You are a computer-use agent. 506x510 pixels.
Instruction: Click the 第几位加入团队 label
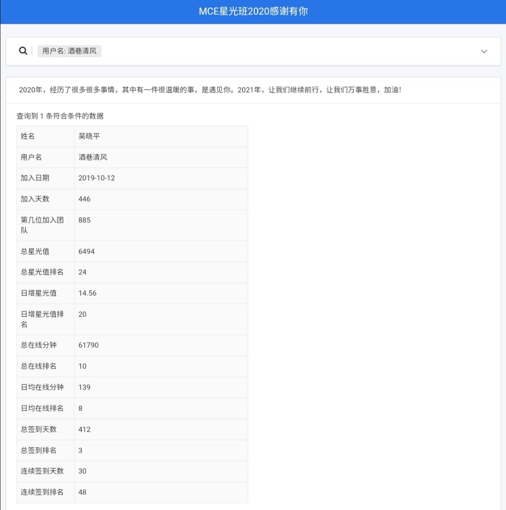click(42, 225)
